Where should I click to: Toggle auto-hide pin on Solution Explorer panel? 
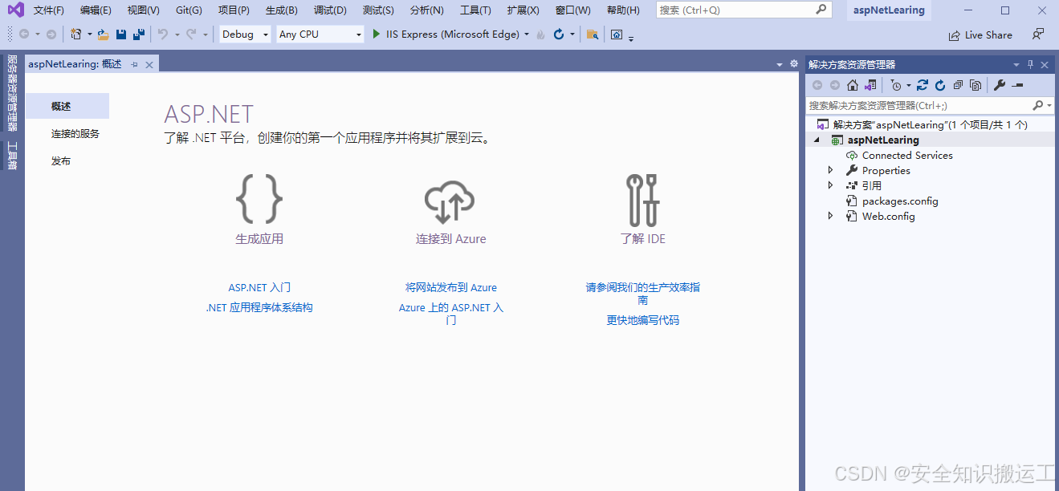(1031, 64)
